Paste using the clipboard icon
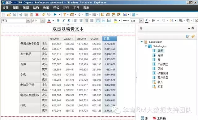 pyautogui.click(x=32, y=15)
